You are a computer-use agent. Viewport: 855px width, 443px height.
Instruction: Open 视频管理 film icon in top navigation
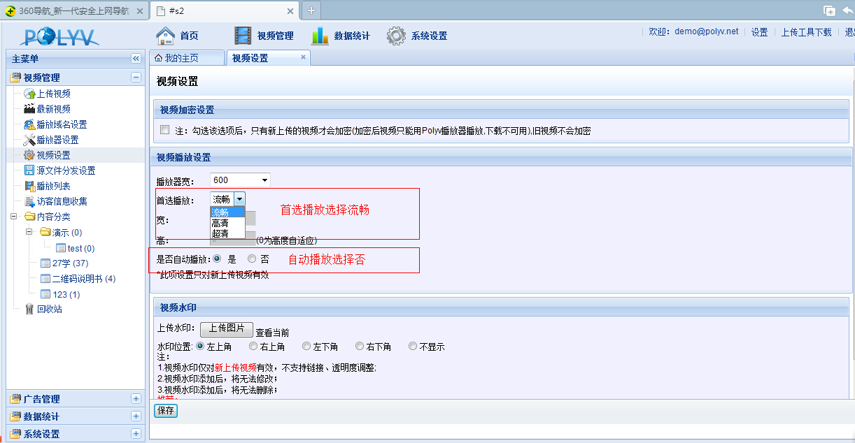243,36
